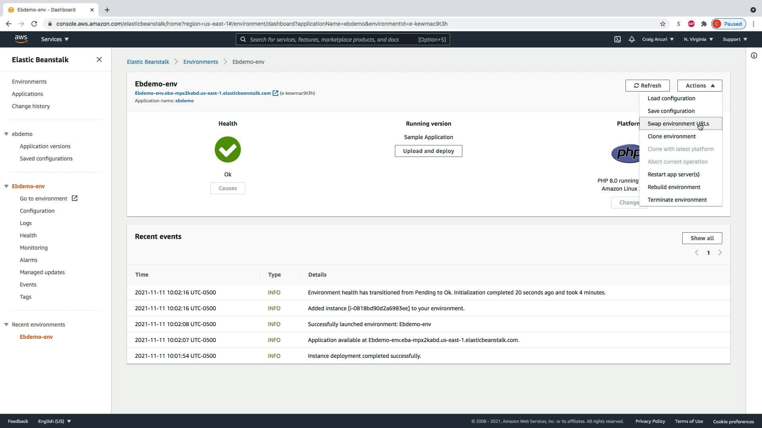
Task: Open external link icon next to environment URL
Action: click(x=275, y=93)
